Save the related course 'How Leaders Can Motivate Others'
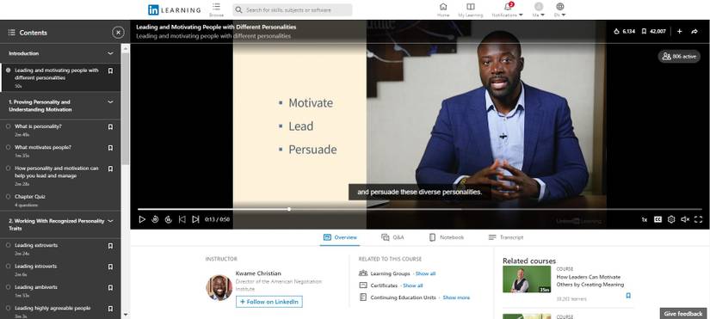The width and height of the screenshot is (710, 319). pos(628,296)
